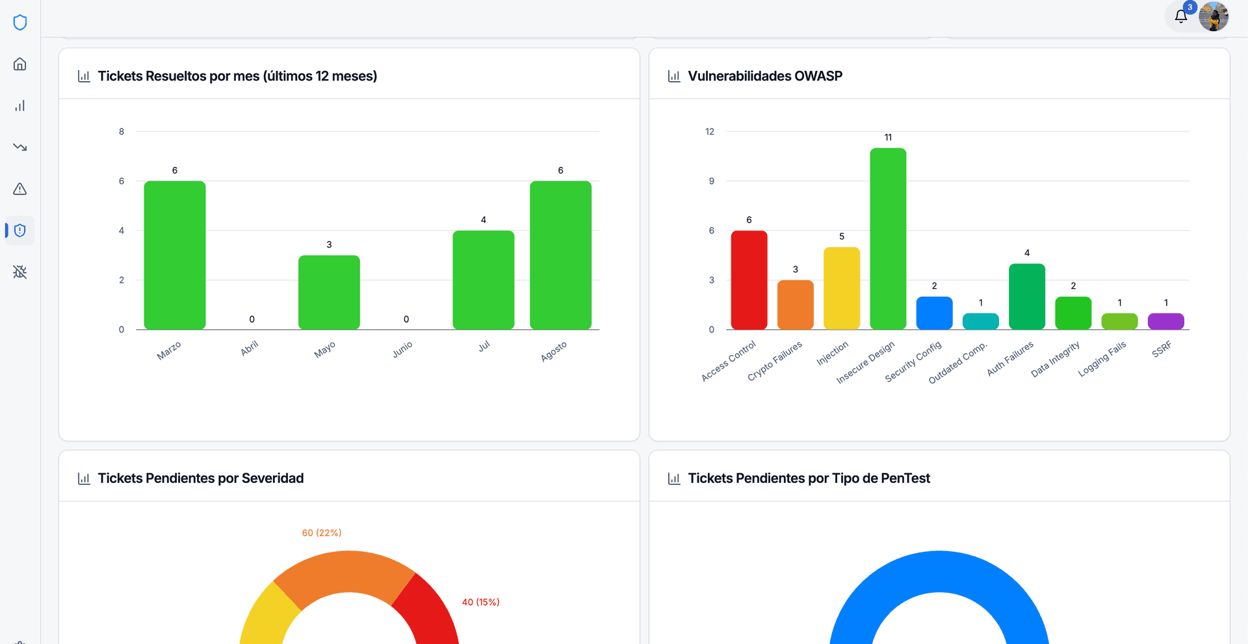The image size is (1248, 644).
Task: Open the bar chart statistics sidebar icon
Action: (20, 106)
